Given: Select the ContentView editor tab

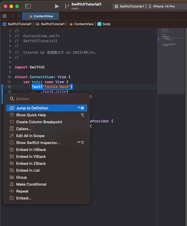Looking at the screenshot, I should pos(40,16).
